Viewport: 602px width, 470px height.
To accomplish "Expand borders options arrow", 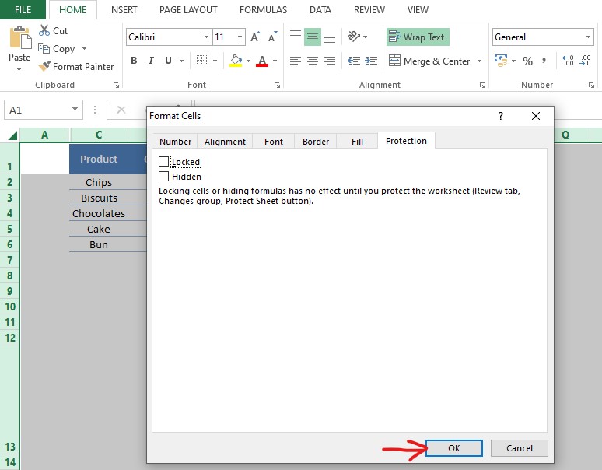I will [215, 61].
